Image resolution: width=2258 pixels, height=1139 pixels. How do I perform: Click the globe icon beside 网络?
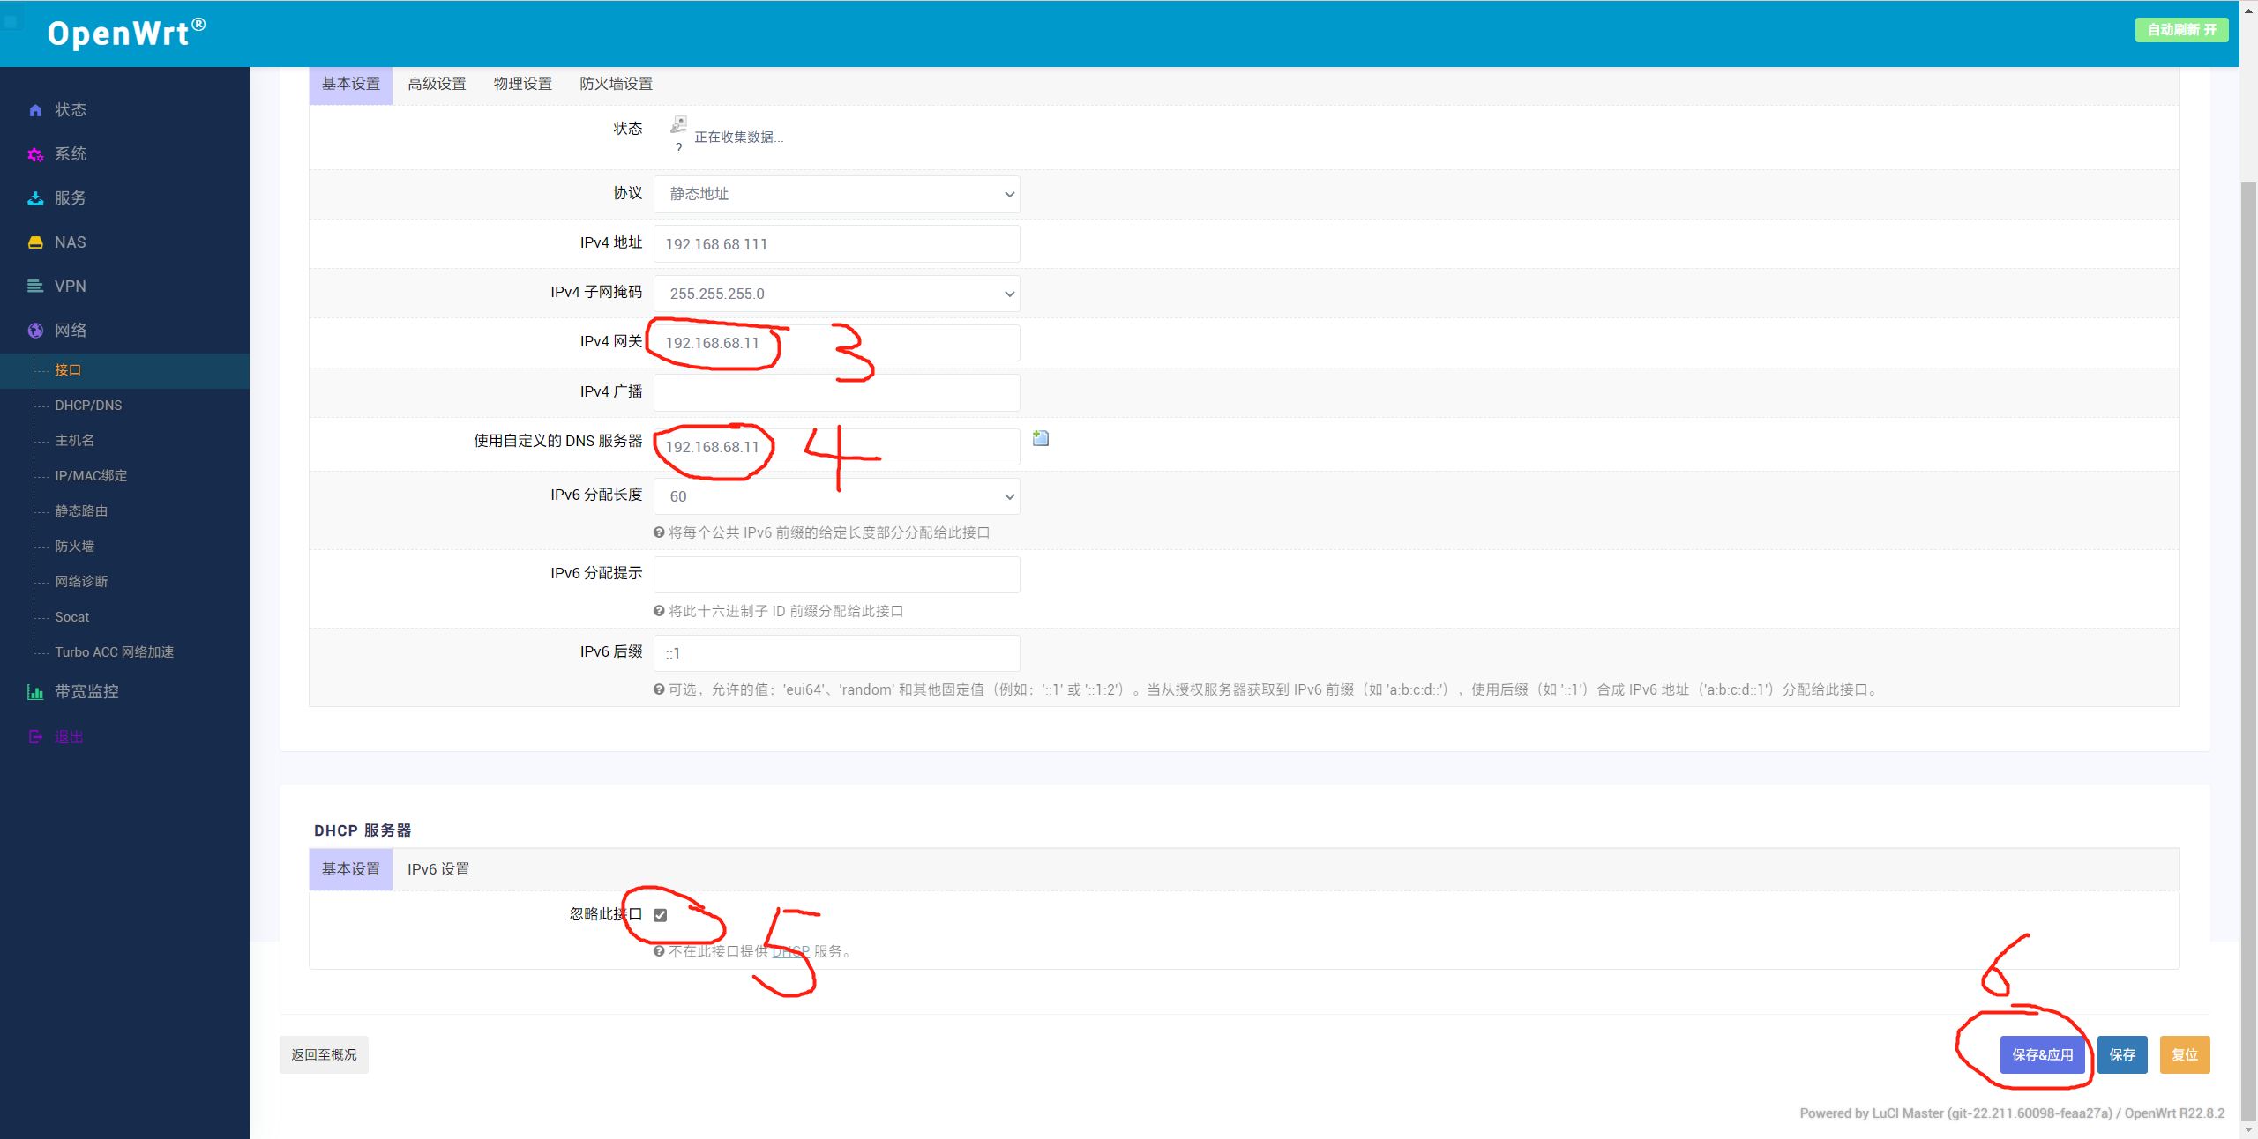[x=35, y=331]
